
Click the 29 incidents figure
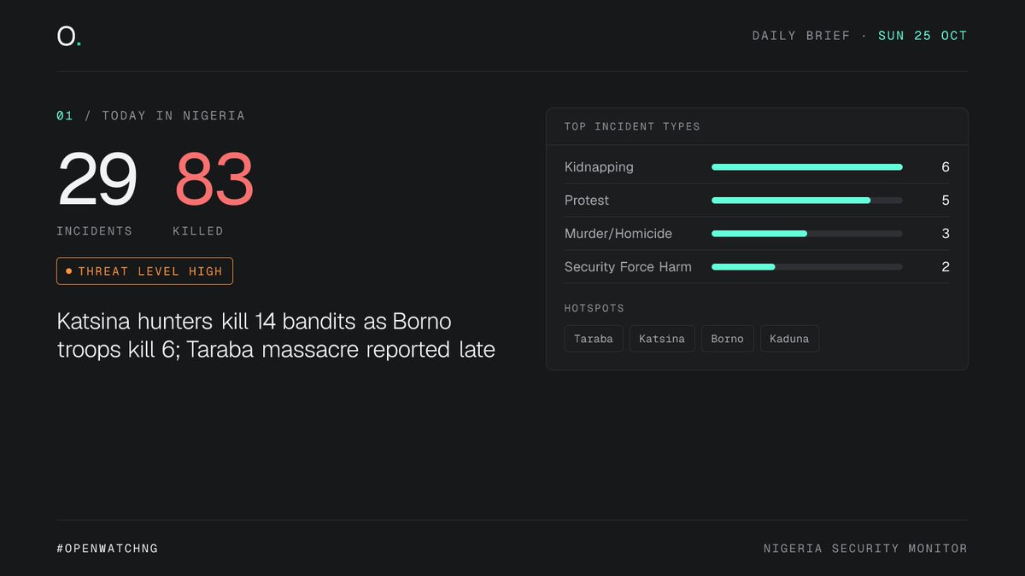[97, 179]
